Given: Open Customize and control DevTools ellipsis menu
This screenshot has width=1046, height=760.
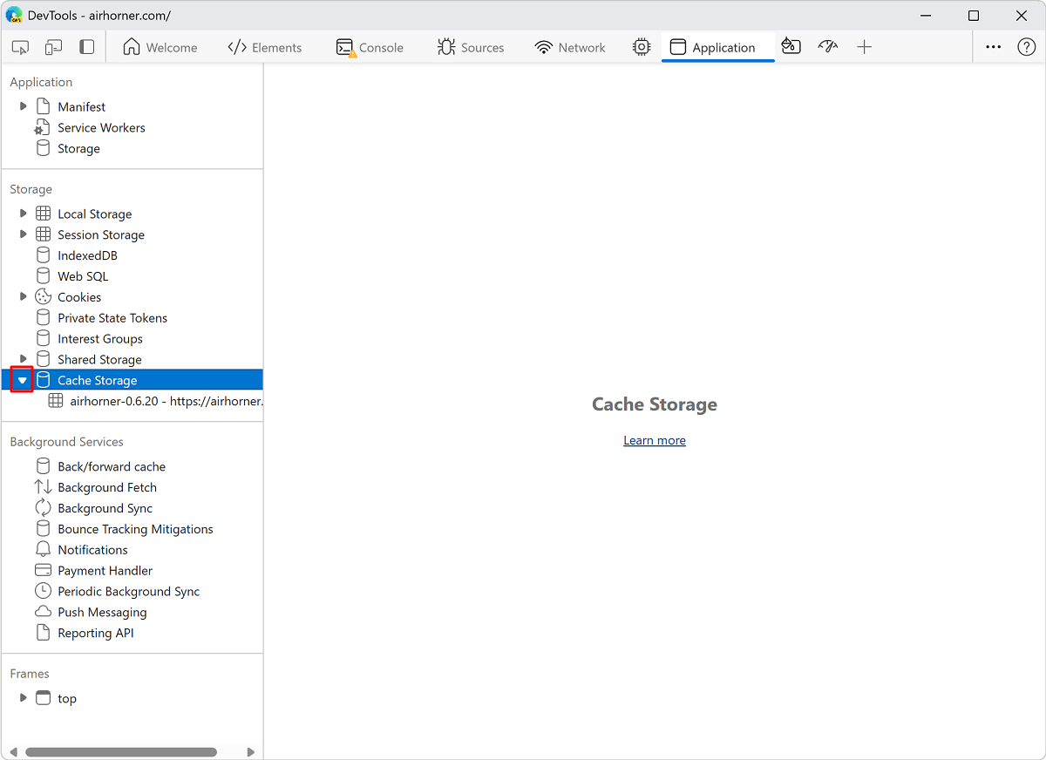Looking at the screenshot, I should (x=993, y=47).
